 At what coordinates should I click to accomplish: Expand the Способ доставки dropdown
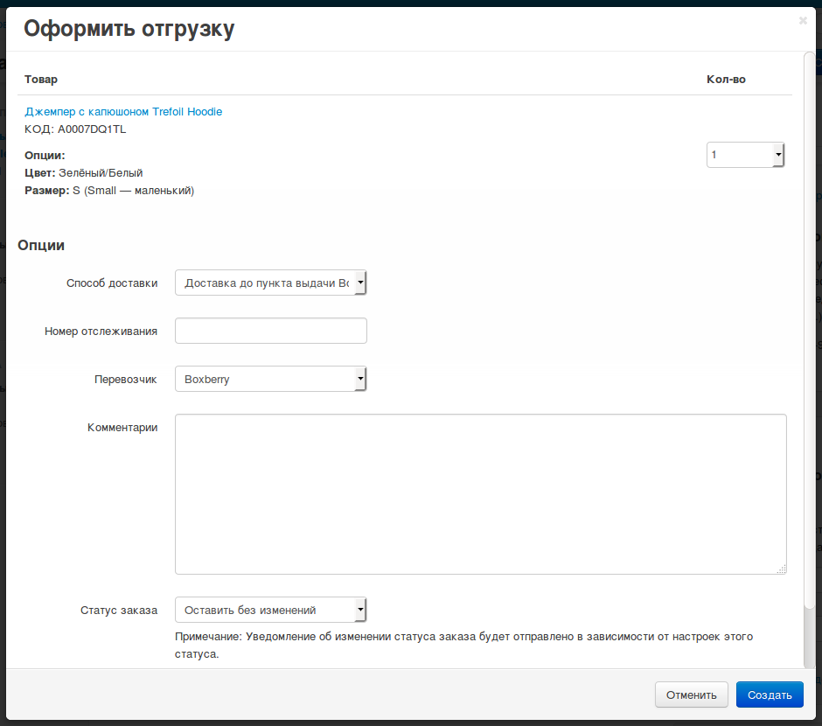pos(270,283)
